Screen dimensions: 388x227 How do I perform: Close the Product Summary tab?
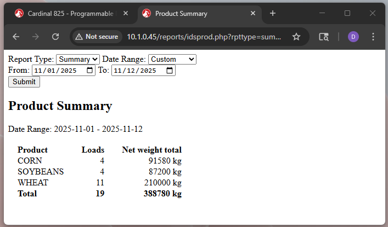click(x=253, y=13)
